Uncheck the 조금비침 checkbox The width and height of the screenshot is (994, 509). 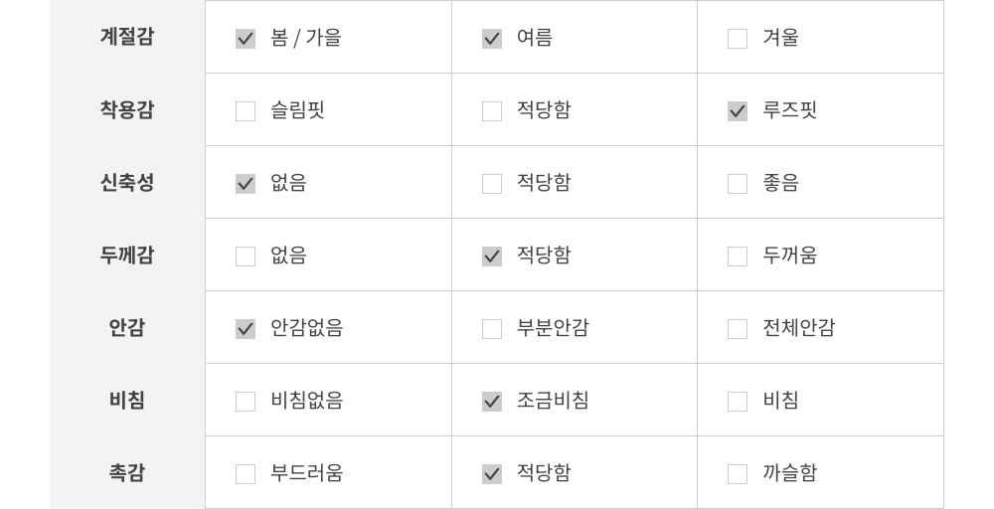[492, 402]
